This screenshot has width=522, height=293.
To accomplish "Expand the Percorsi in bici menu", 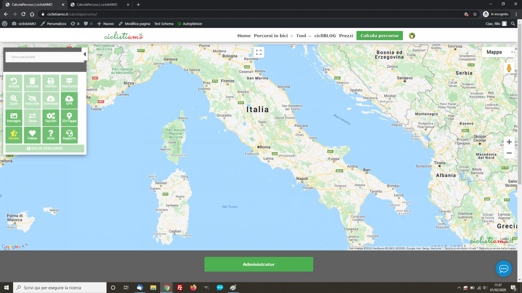I will 273,35.
